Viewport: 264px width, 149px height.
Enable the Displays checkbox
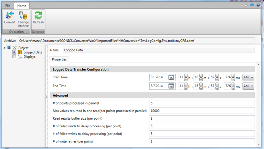(14, 57)
